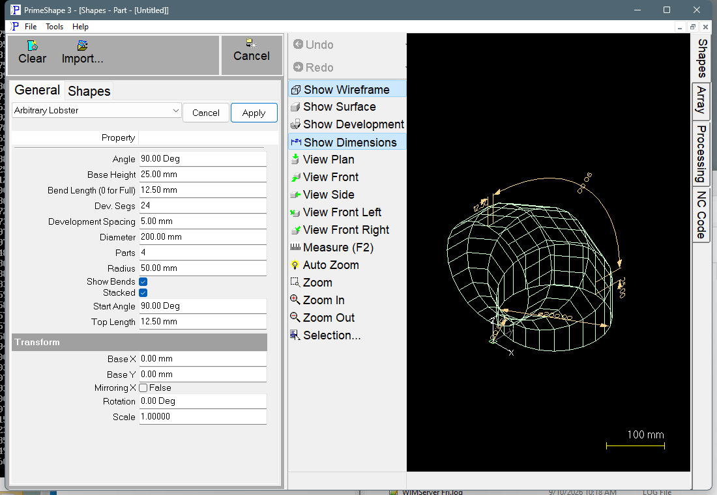Restore the inner document window
Screen dimensions: 717x495
pos(693,27)
